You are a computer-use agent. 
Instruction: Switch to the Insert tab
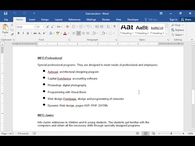32,19
